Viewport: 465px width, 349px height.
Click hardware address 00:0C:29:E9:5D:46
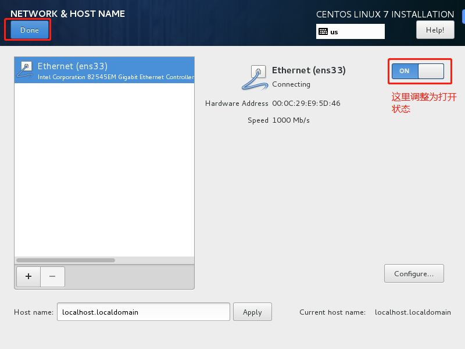click(306, 104)
